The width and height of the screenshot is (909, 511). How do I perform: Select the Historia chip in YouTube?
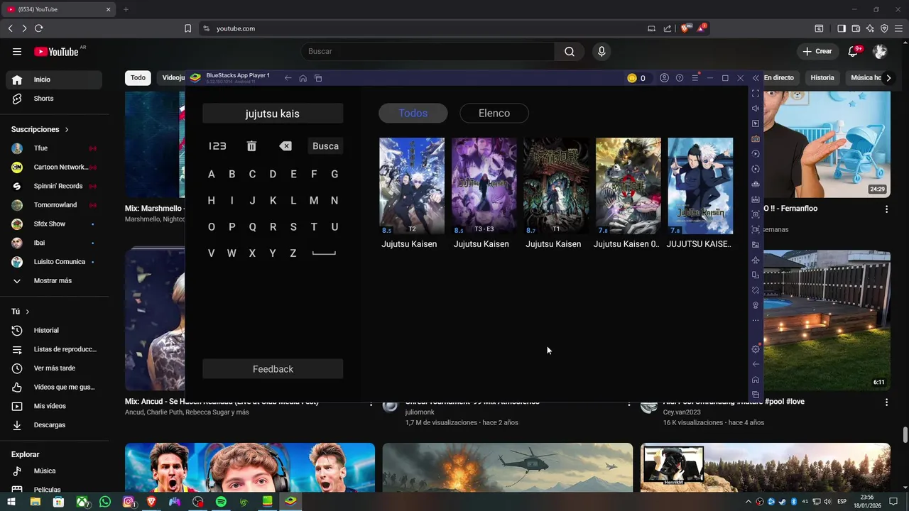[822, 78]
